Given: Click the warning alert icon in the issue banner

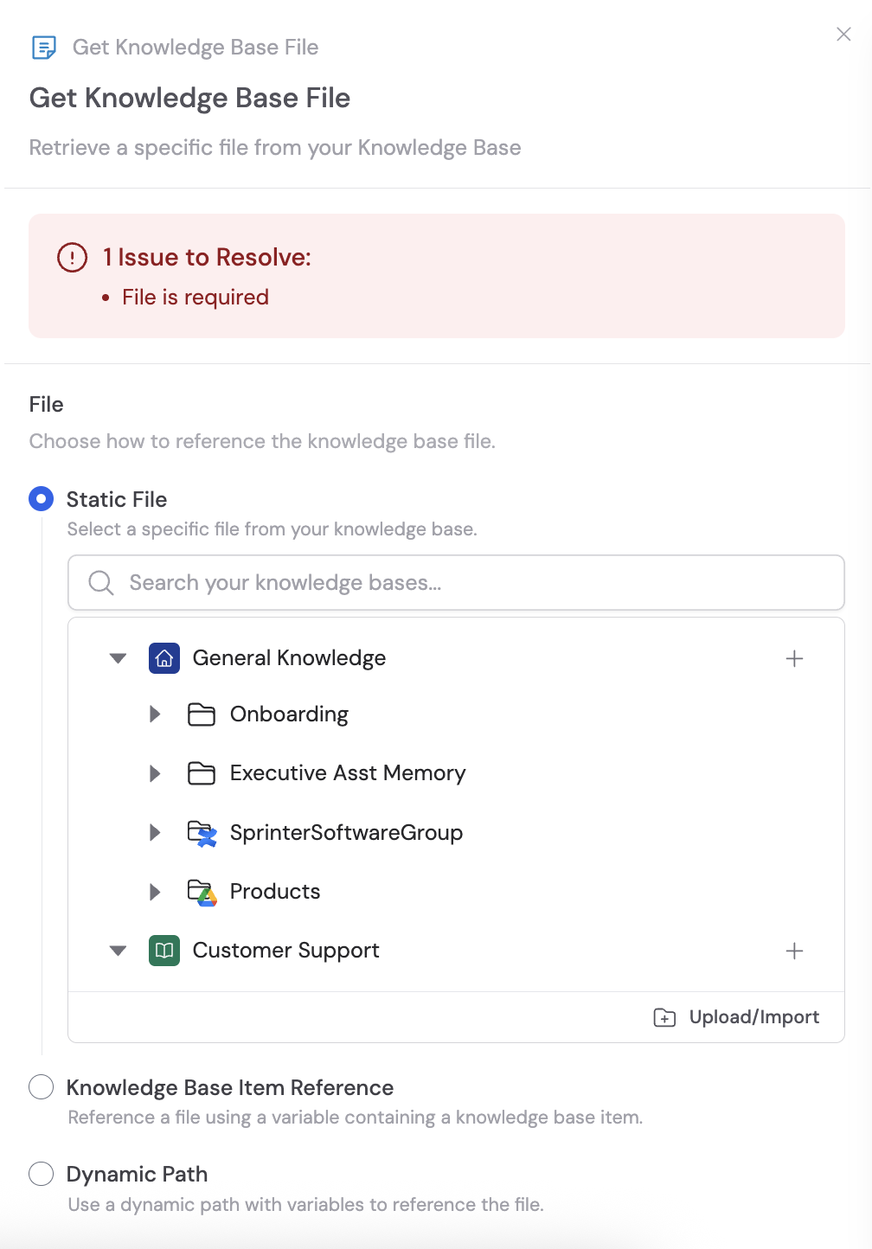Looking at the screenshot, I should (71, 257).
